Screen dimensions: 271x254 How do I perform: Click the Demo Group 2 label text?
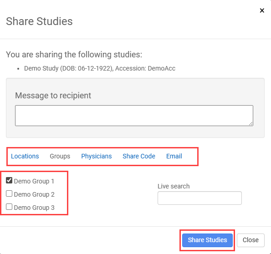[34, 194]
